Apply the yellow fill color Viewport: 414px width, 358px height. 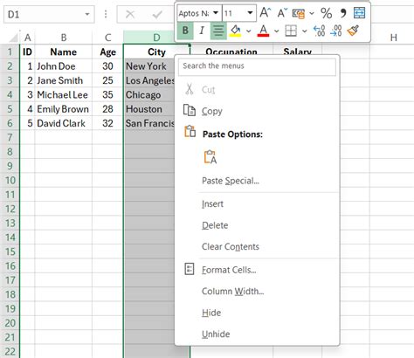point(235,31)
